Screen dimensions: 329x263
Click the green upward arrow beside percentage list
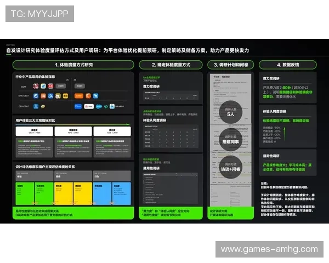285,134
